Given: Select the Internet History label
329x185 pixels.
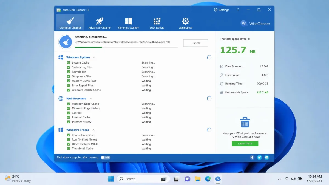Looking at the screenshot, I should tap(82, 122).
